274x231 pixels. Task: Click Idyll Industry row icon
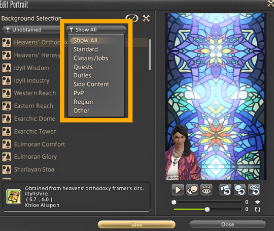(7, 80)
